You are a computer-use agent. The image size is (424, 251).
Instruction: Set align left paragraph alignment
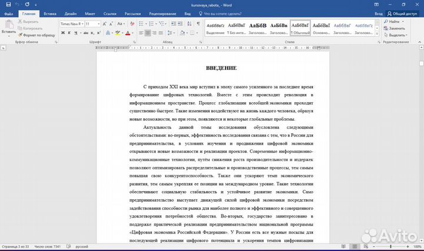click(x=141, y=33)
